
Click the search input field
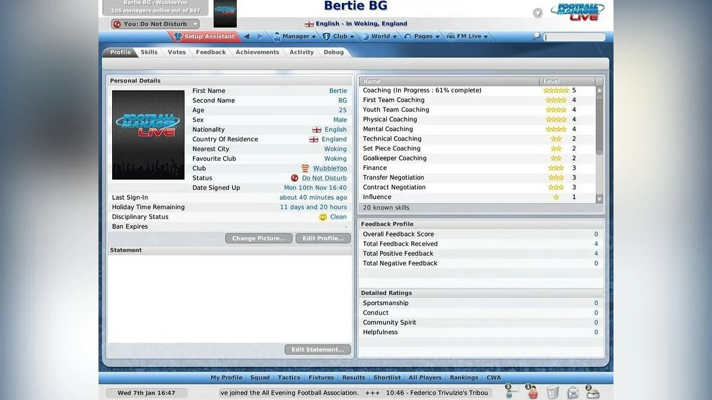[574, 37]
